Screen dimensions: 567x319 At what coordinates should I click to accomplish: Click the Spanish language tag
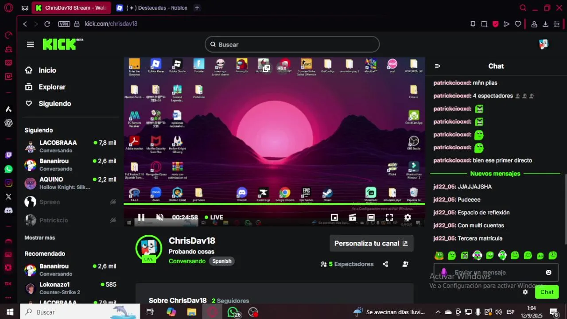(x=221, y=261)
